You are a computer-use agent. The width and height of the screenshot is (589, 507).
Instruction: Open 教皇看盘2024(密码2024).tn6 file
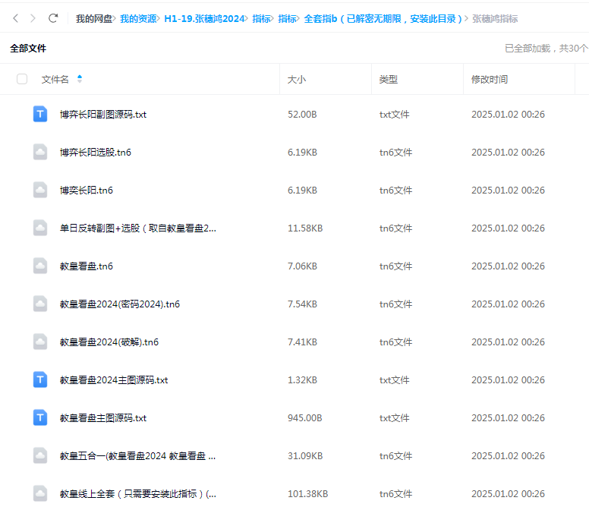coord(120,304)
